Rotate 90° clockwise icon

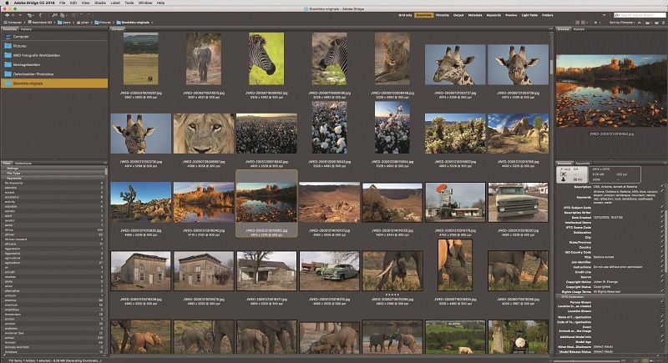(89, 15)
